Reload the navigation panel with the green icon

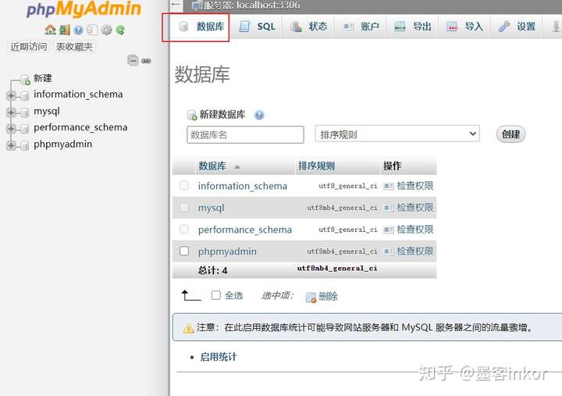click(120, 30)
